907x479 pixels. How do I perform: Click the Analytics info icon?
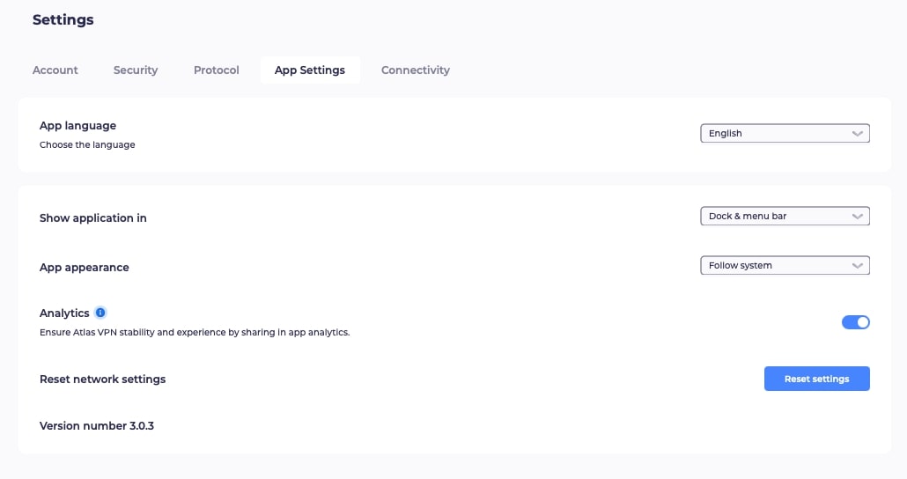pyautogui.click(x=100, y=313)
